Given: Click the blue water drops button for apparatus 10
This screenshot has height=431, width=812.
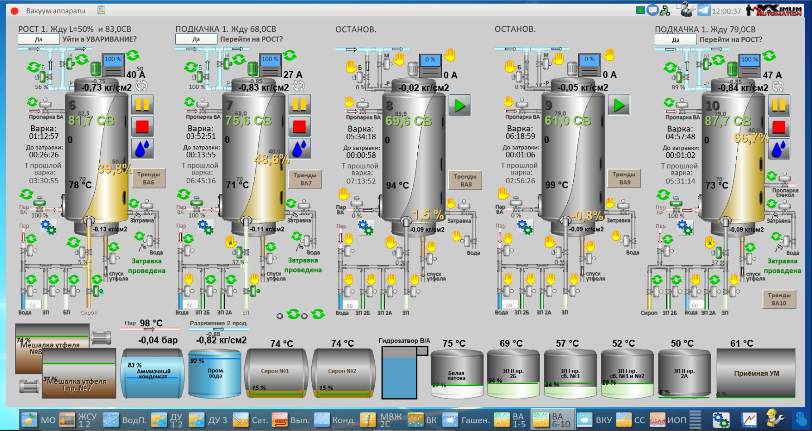Looking at the screenshot, I should coord(778,149).
